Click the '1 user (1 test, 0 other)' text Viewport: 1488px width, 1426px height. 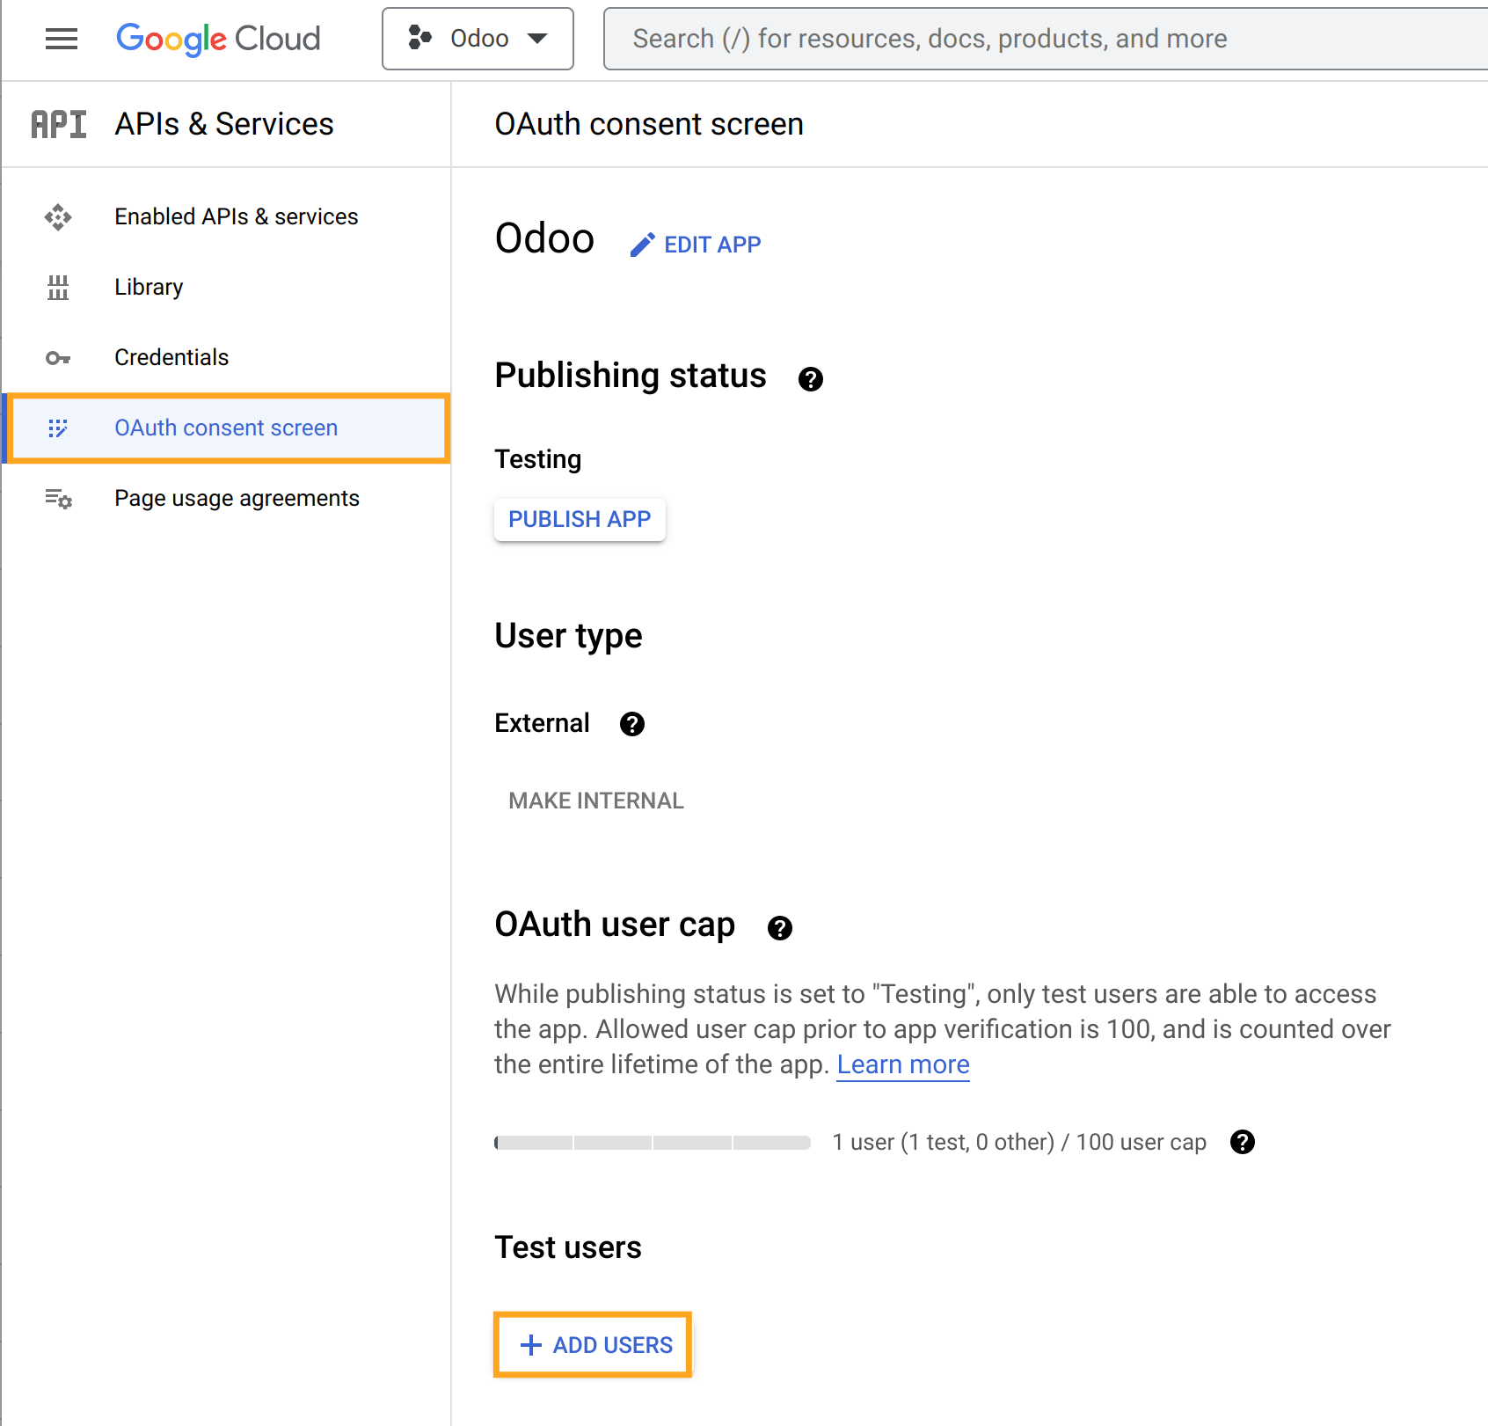944,1142
